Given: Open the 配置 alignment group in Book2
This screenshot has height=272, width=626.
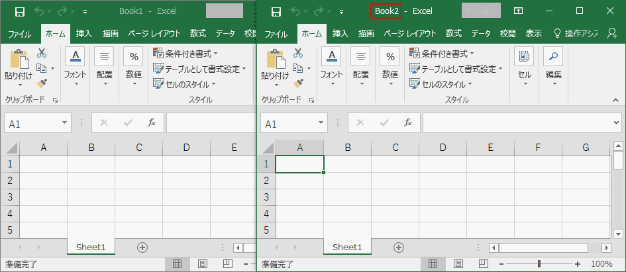Looking at the screenshot, I should coord(361,67).
